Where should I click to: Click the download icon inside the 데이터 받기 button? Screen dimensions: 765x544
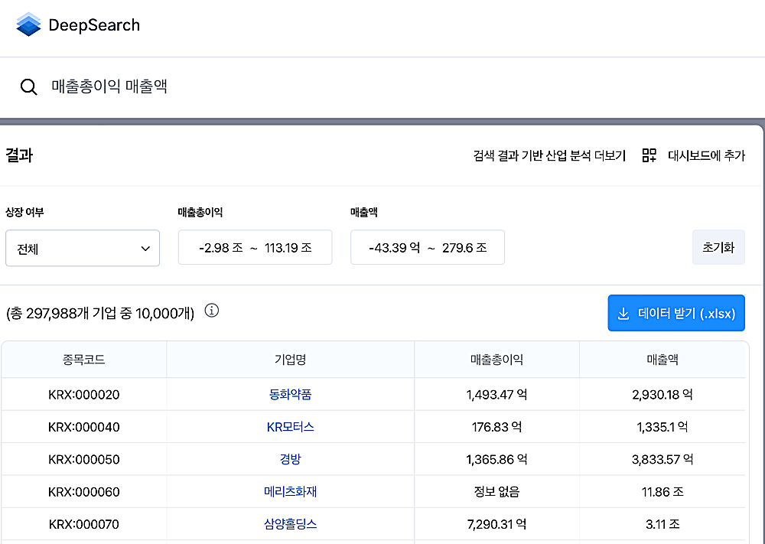click(623, 313)
